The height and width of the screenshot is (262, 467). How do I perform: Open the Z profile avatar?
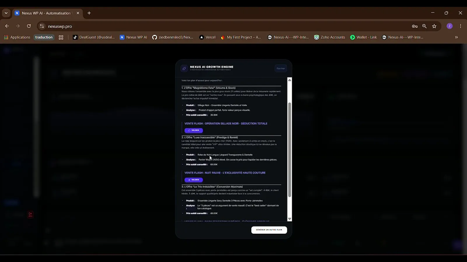[449, 26]
